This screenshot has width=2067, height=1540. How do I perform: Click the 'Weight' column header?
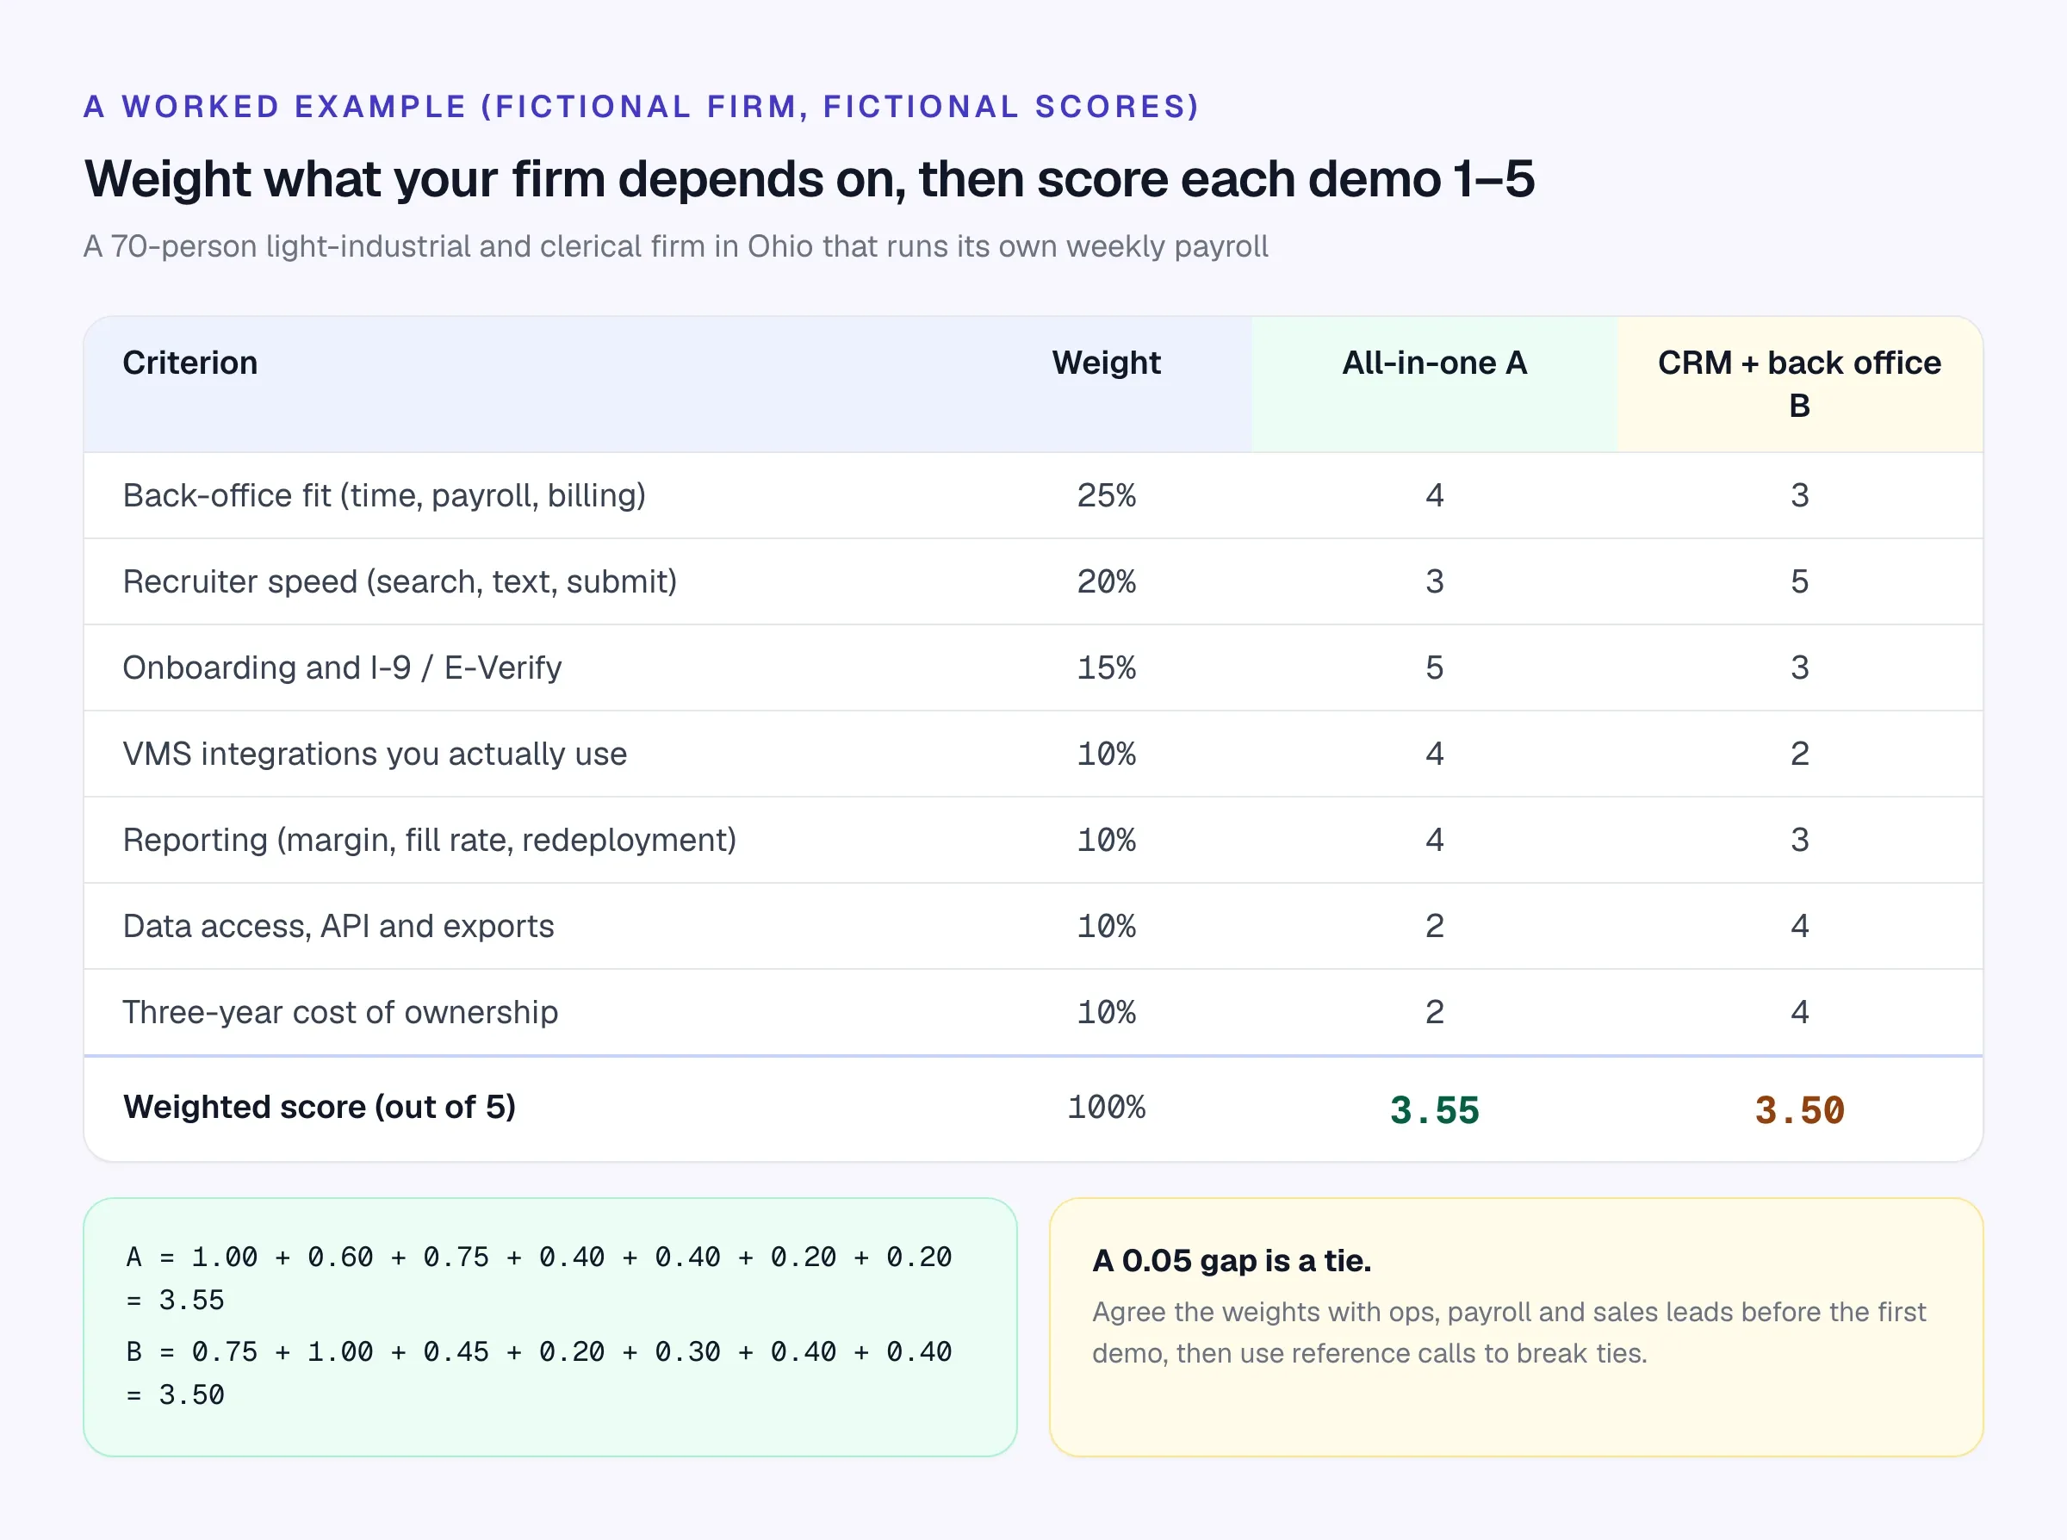[x=1105, y=363]
